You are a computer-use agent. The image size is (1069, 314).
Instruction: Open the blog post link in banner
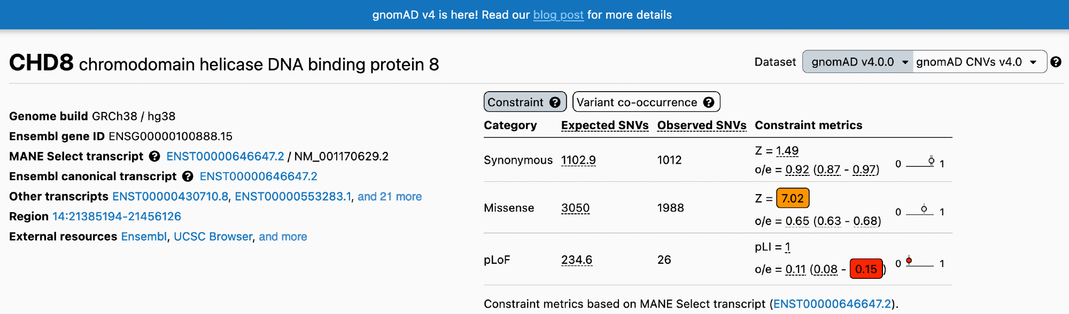coord(558,15)
